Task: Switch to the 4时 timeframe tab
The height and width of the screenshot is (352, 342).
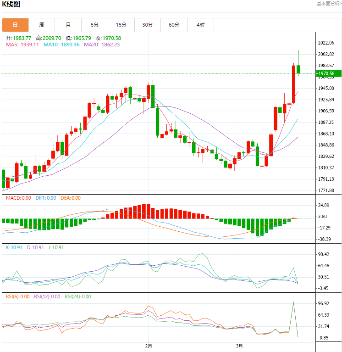Action: (200, 25)
